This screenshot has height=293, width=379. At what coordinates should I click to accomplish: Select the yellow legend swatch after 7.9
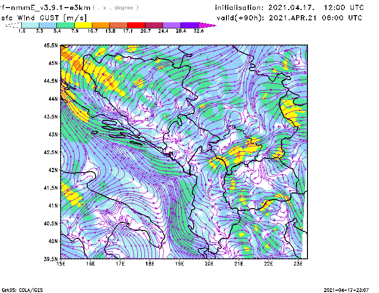click(83, 25)
